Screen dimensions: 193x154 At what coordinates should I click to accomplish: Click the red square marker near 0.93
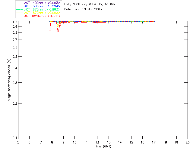tap(60, 25)
